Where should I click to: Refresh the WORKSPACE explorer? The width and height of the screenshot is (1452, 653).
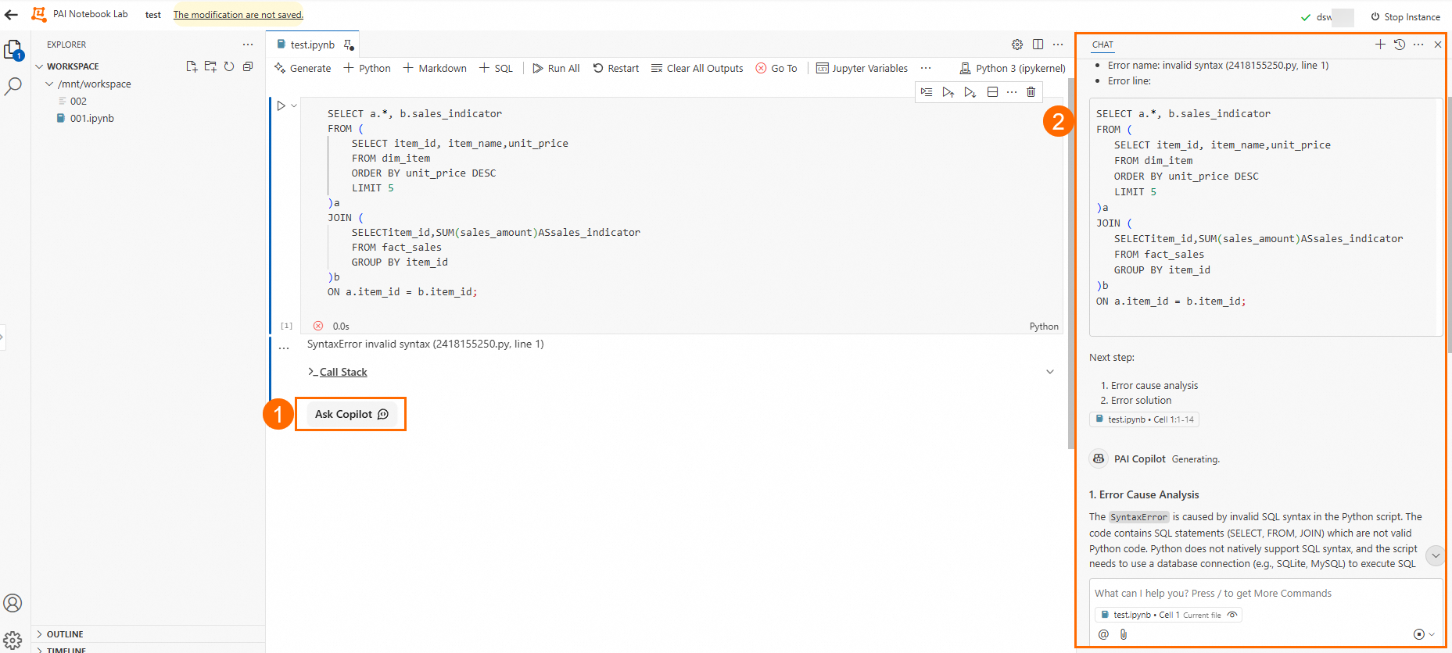coord(229,66)
